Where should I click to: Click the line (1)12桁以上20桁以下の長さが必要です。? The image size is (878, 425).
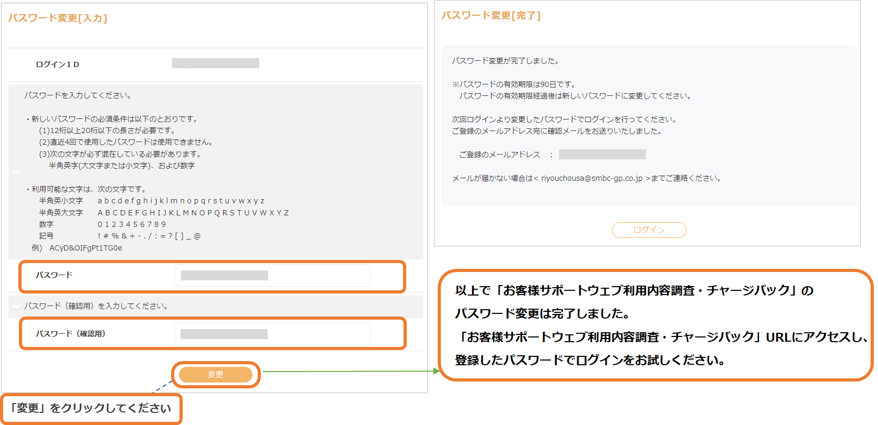107,130
